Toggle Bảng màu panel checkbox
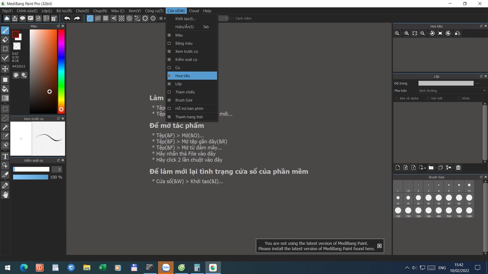488x274 pixels. (x=169, y=43)
